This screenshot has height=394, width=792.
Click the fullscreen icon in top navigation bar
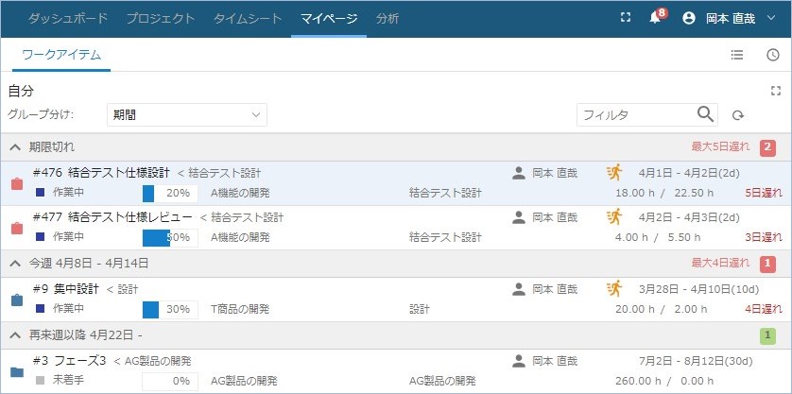coord(625,18)
